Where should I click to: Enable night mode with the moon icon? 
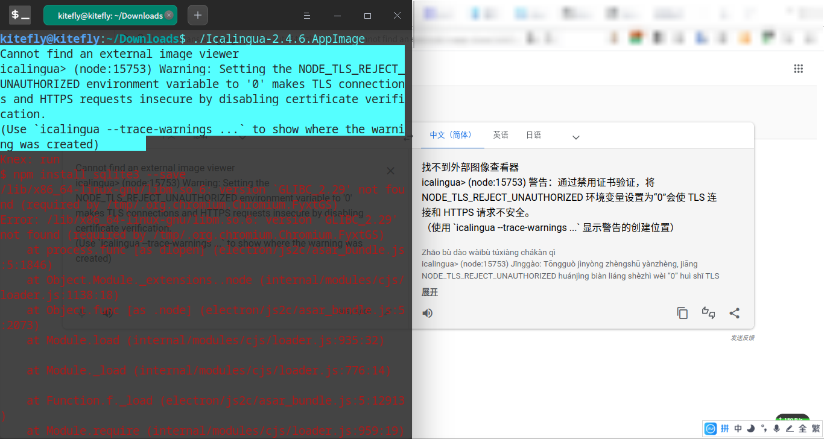tap(750, 428)
